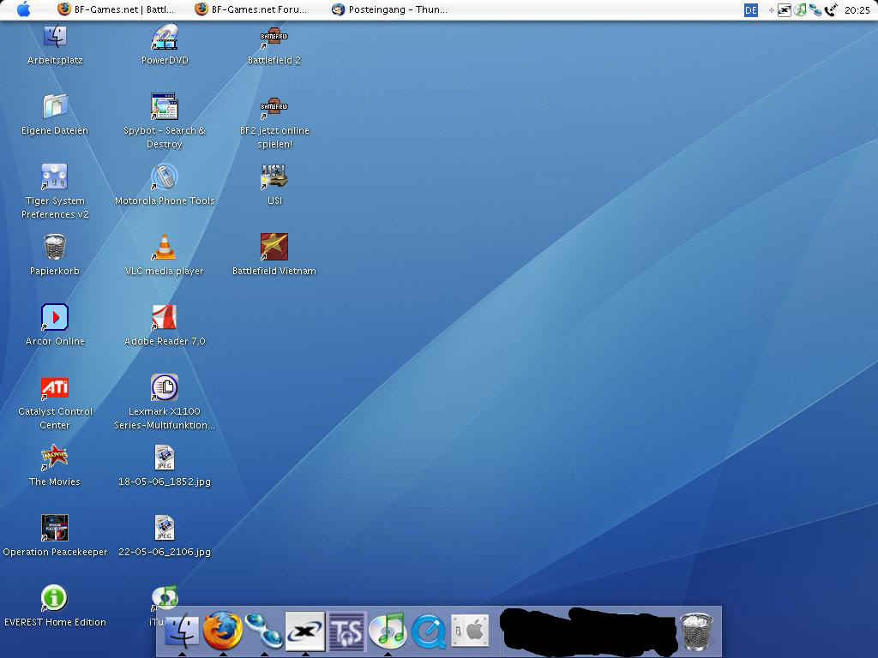This screenshot has width=878, height=658.
Task: Launch the Battlefield Vietnam shortcut
Action: [274, 247]
